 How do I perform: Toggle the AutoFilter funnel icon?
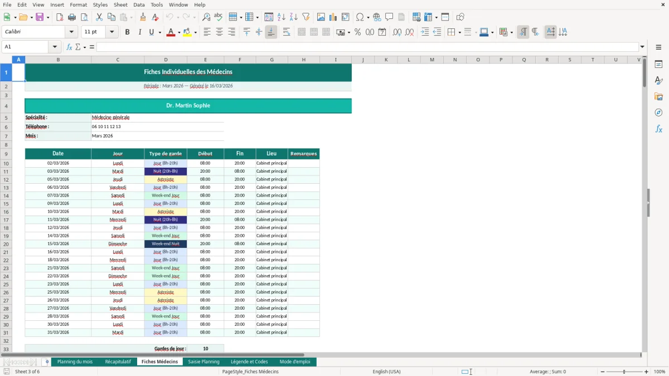point(306,17)
